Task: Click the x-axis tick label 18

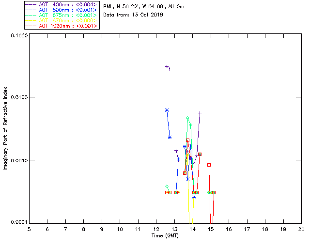Action: click(265, 229)
